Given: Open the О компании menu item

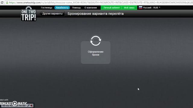Looking at the screenshot, I should [90, 7].
